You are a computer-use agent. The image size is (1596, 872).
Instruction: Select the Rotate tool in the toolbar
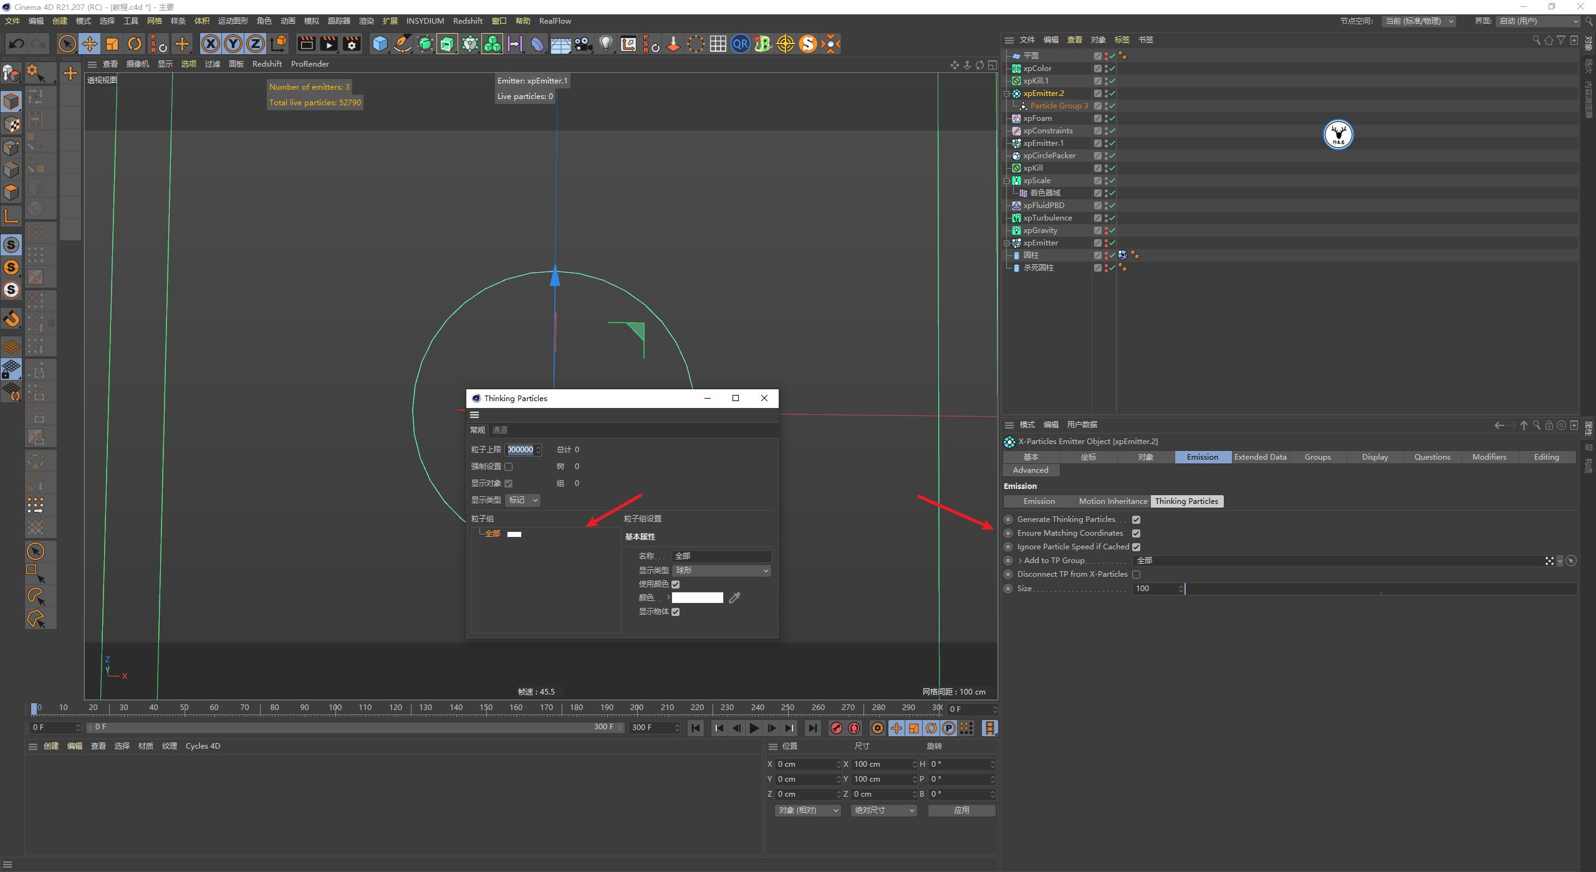pyautogui.click(x=135, y=44)
